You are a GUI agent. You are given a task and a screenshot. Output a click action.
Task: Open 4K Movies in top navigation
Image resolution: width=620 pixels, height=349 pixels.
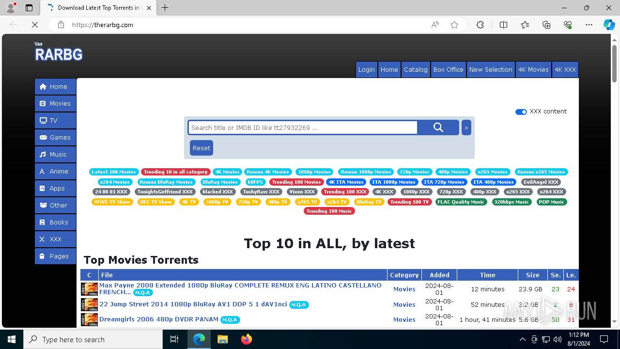point(533,69)
